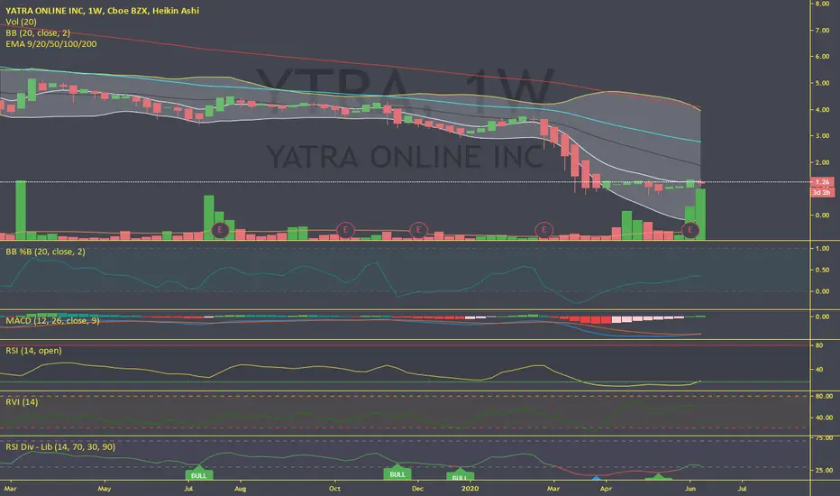Select the RVI (14) indicator label

22,402
